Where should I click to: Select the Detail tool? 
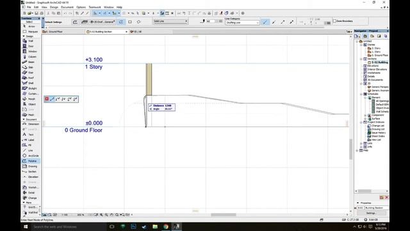31,193
